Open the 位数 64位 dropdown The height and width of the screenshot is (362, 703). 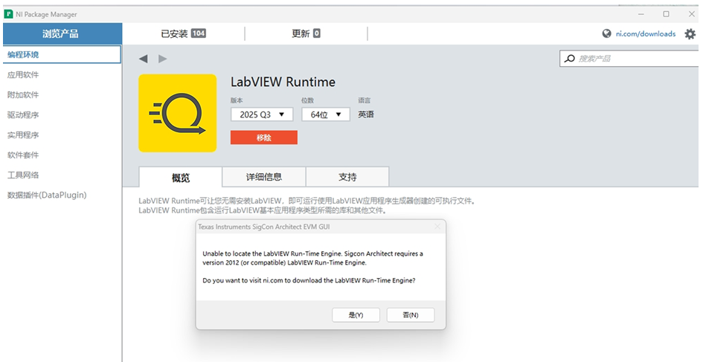pyautogui.click(x=326, y=114)
